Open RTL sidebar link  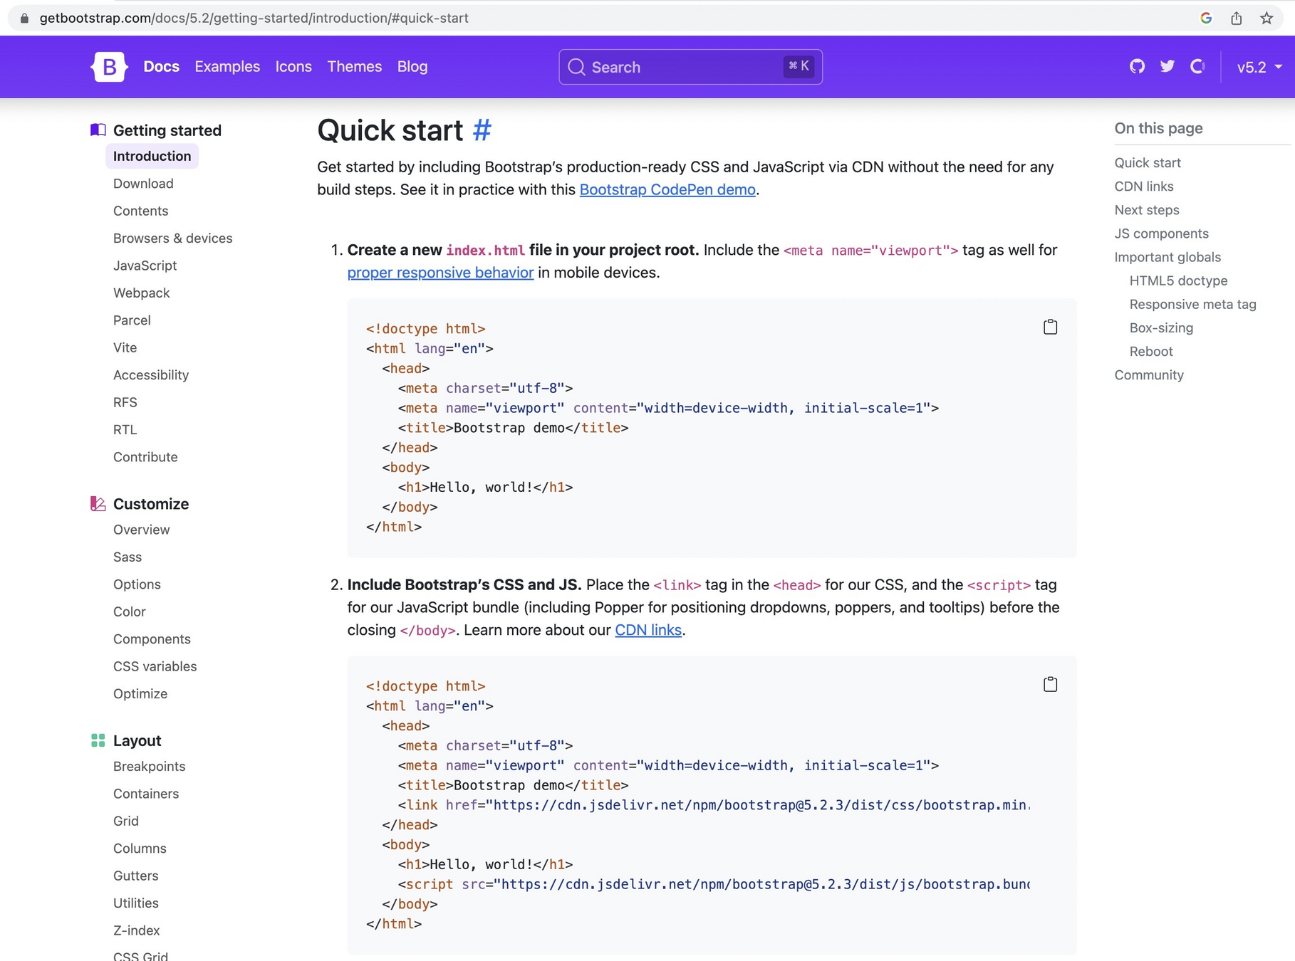pyautogui.click(x=125, y=430)
